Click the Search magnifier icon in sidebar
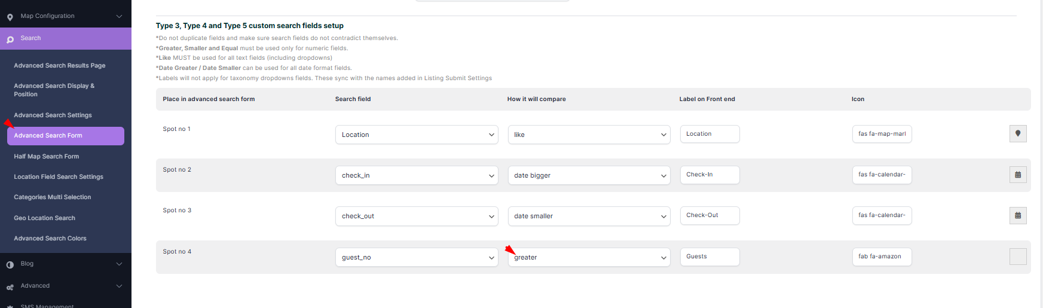 coord(10,39)
